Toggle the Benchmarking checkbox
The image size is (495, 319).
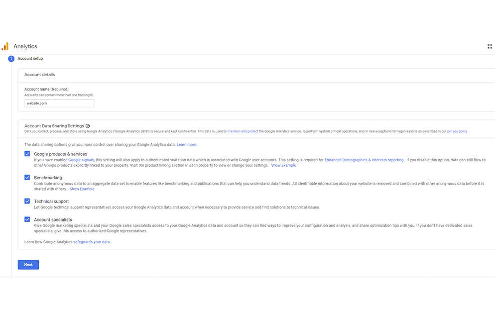point(27,177)
